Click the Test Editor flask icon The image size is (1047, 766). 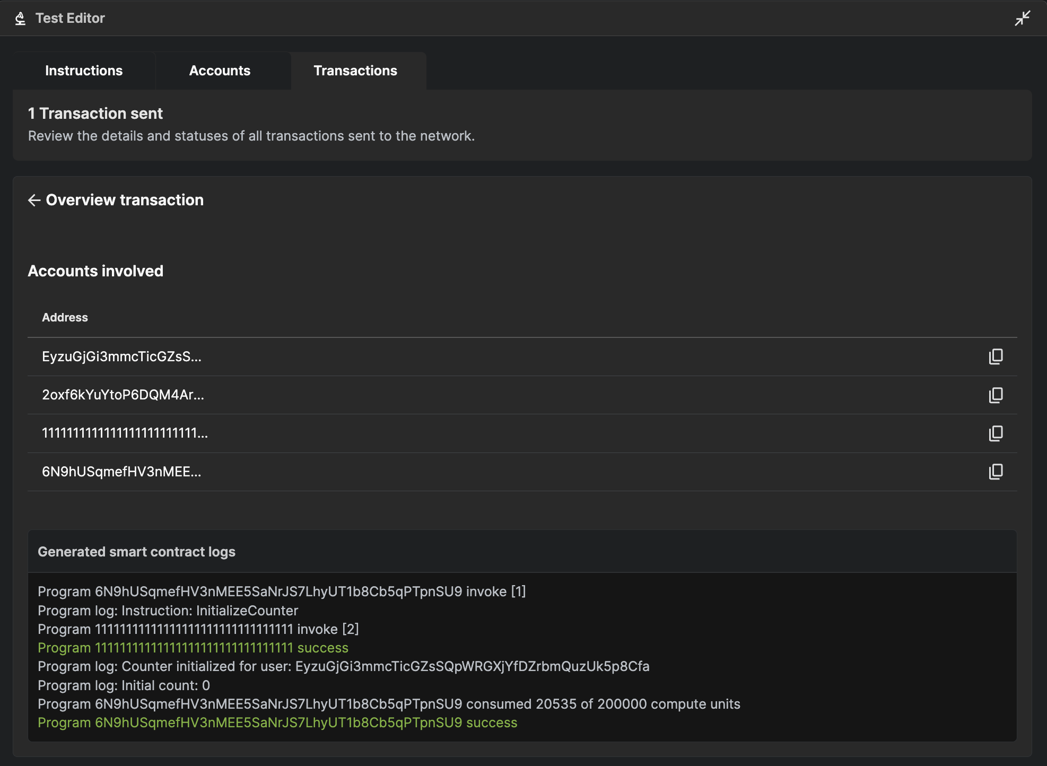click(x=20, y=18)
